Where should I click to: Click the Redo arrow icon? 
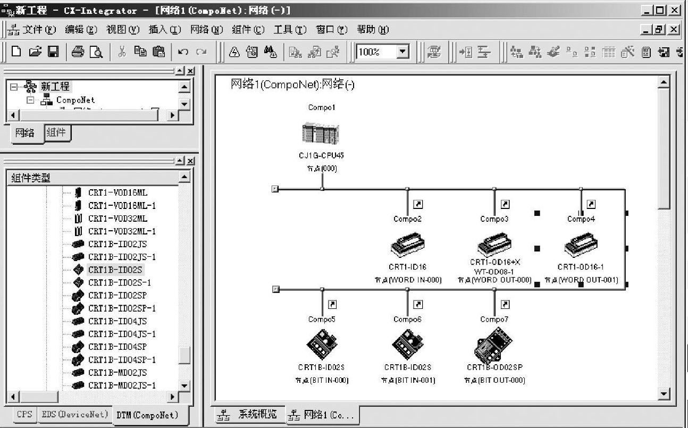click(x=201, y=52)
